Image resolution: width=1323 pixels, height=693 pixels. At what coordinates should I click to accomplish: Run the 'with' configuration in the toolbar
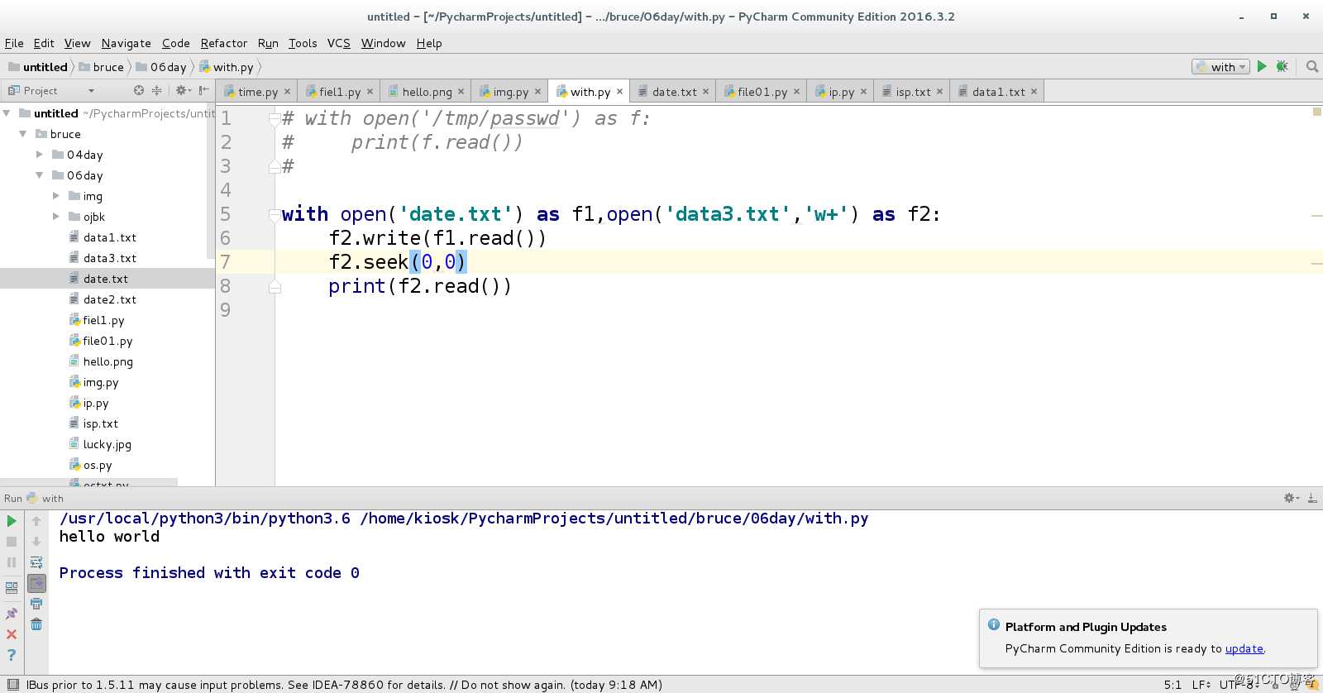click(x=1262, y=66)
